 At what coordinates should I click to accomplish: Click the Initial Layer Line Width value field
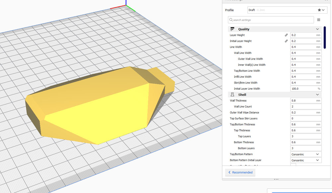tap(306, 89)
